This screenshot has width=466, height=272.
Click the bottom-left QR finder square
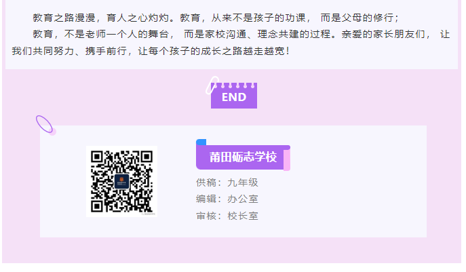pyautogui.click(x=97, y=206)
